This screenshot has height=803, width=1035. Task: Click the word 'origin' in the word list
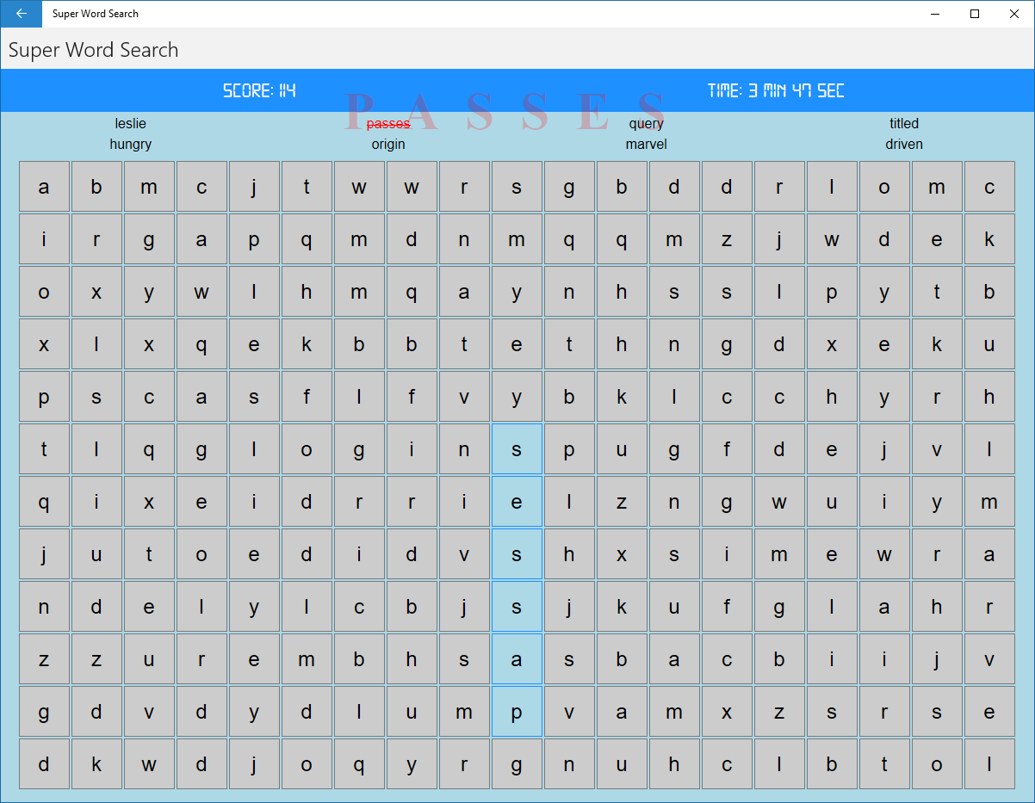(388, 144)
